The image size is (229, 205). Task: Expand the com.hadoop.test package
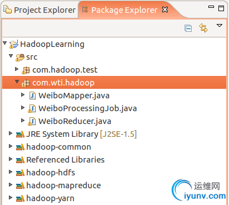17,69
